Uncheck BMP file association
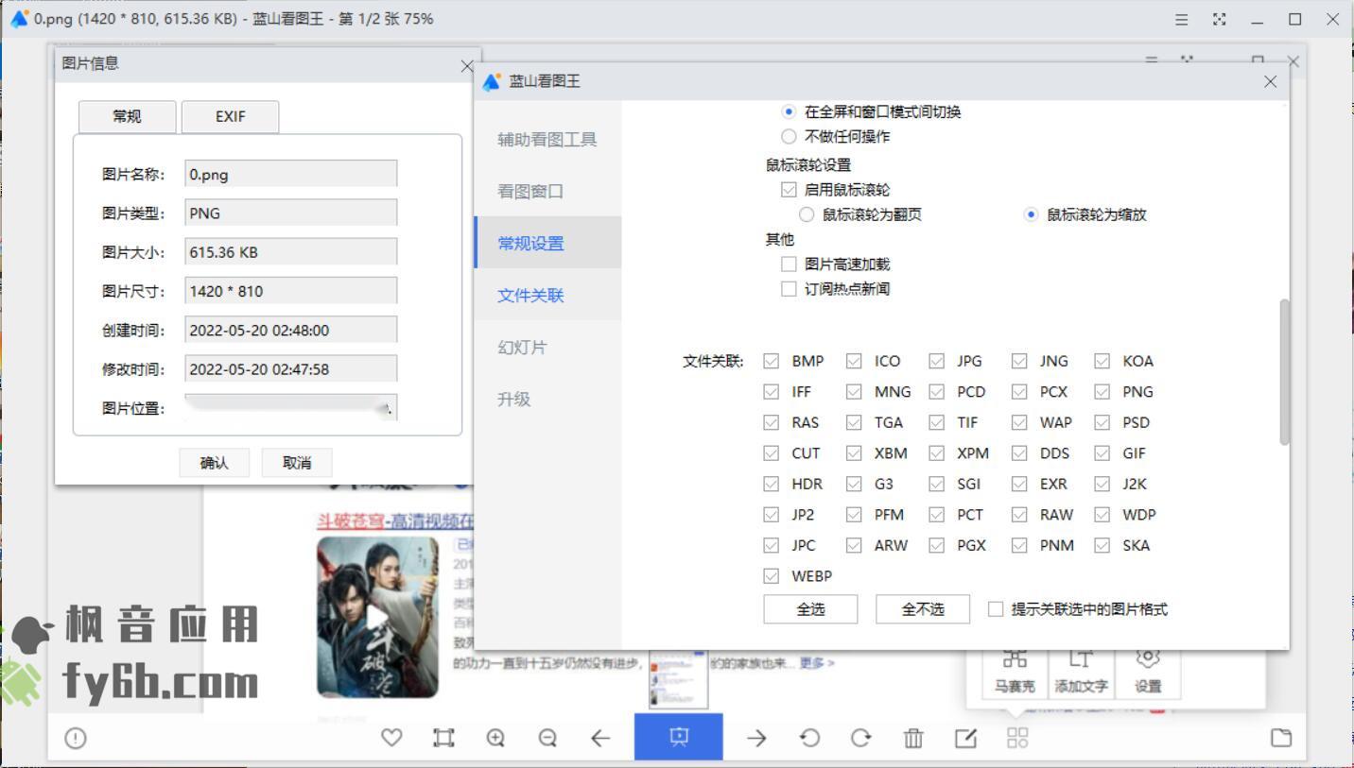1354x768 pixels. click(x=772, y=361)
